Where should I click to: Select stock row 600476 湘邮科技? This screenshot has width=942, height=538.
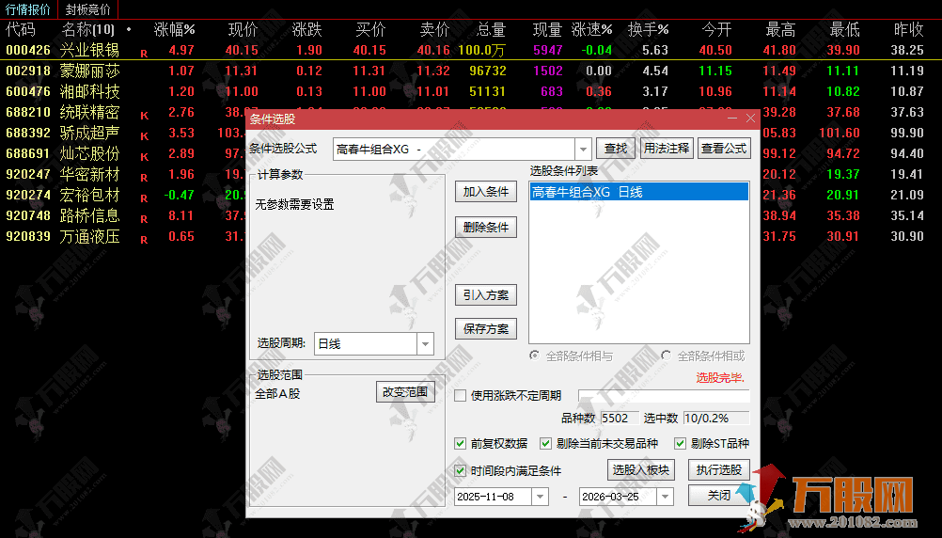coord(471,91)
